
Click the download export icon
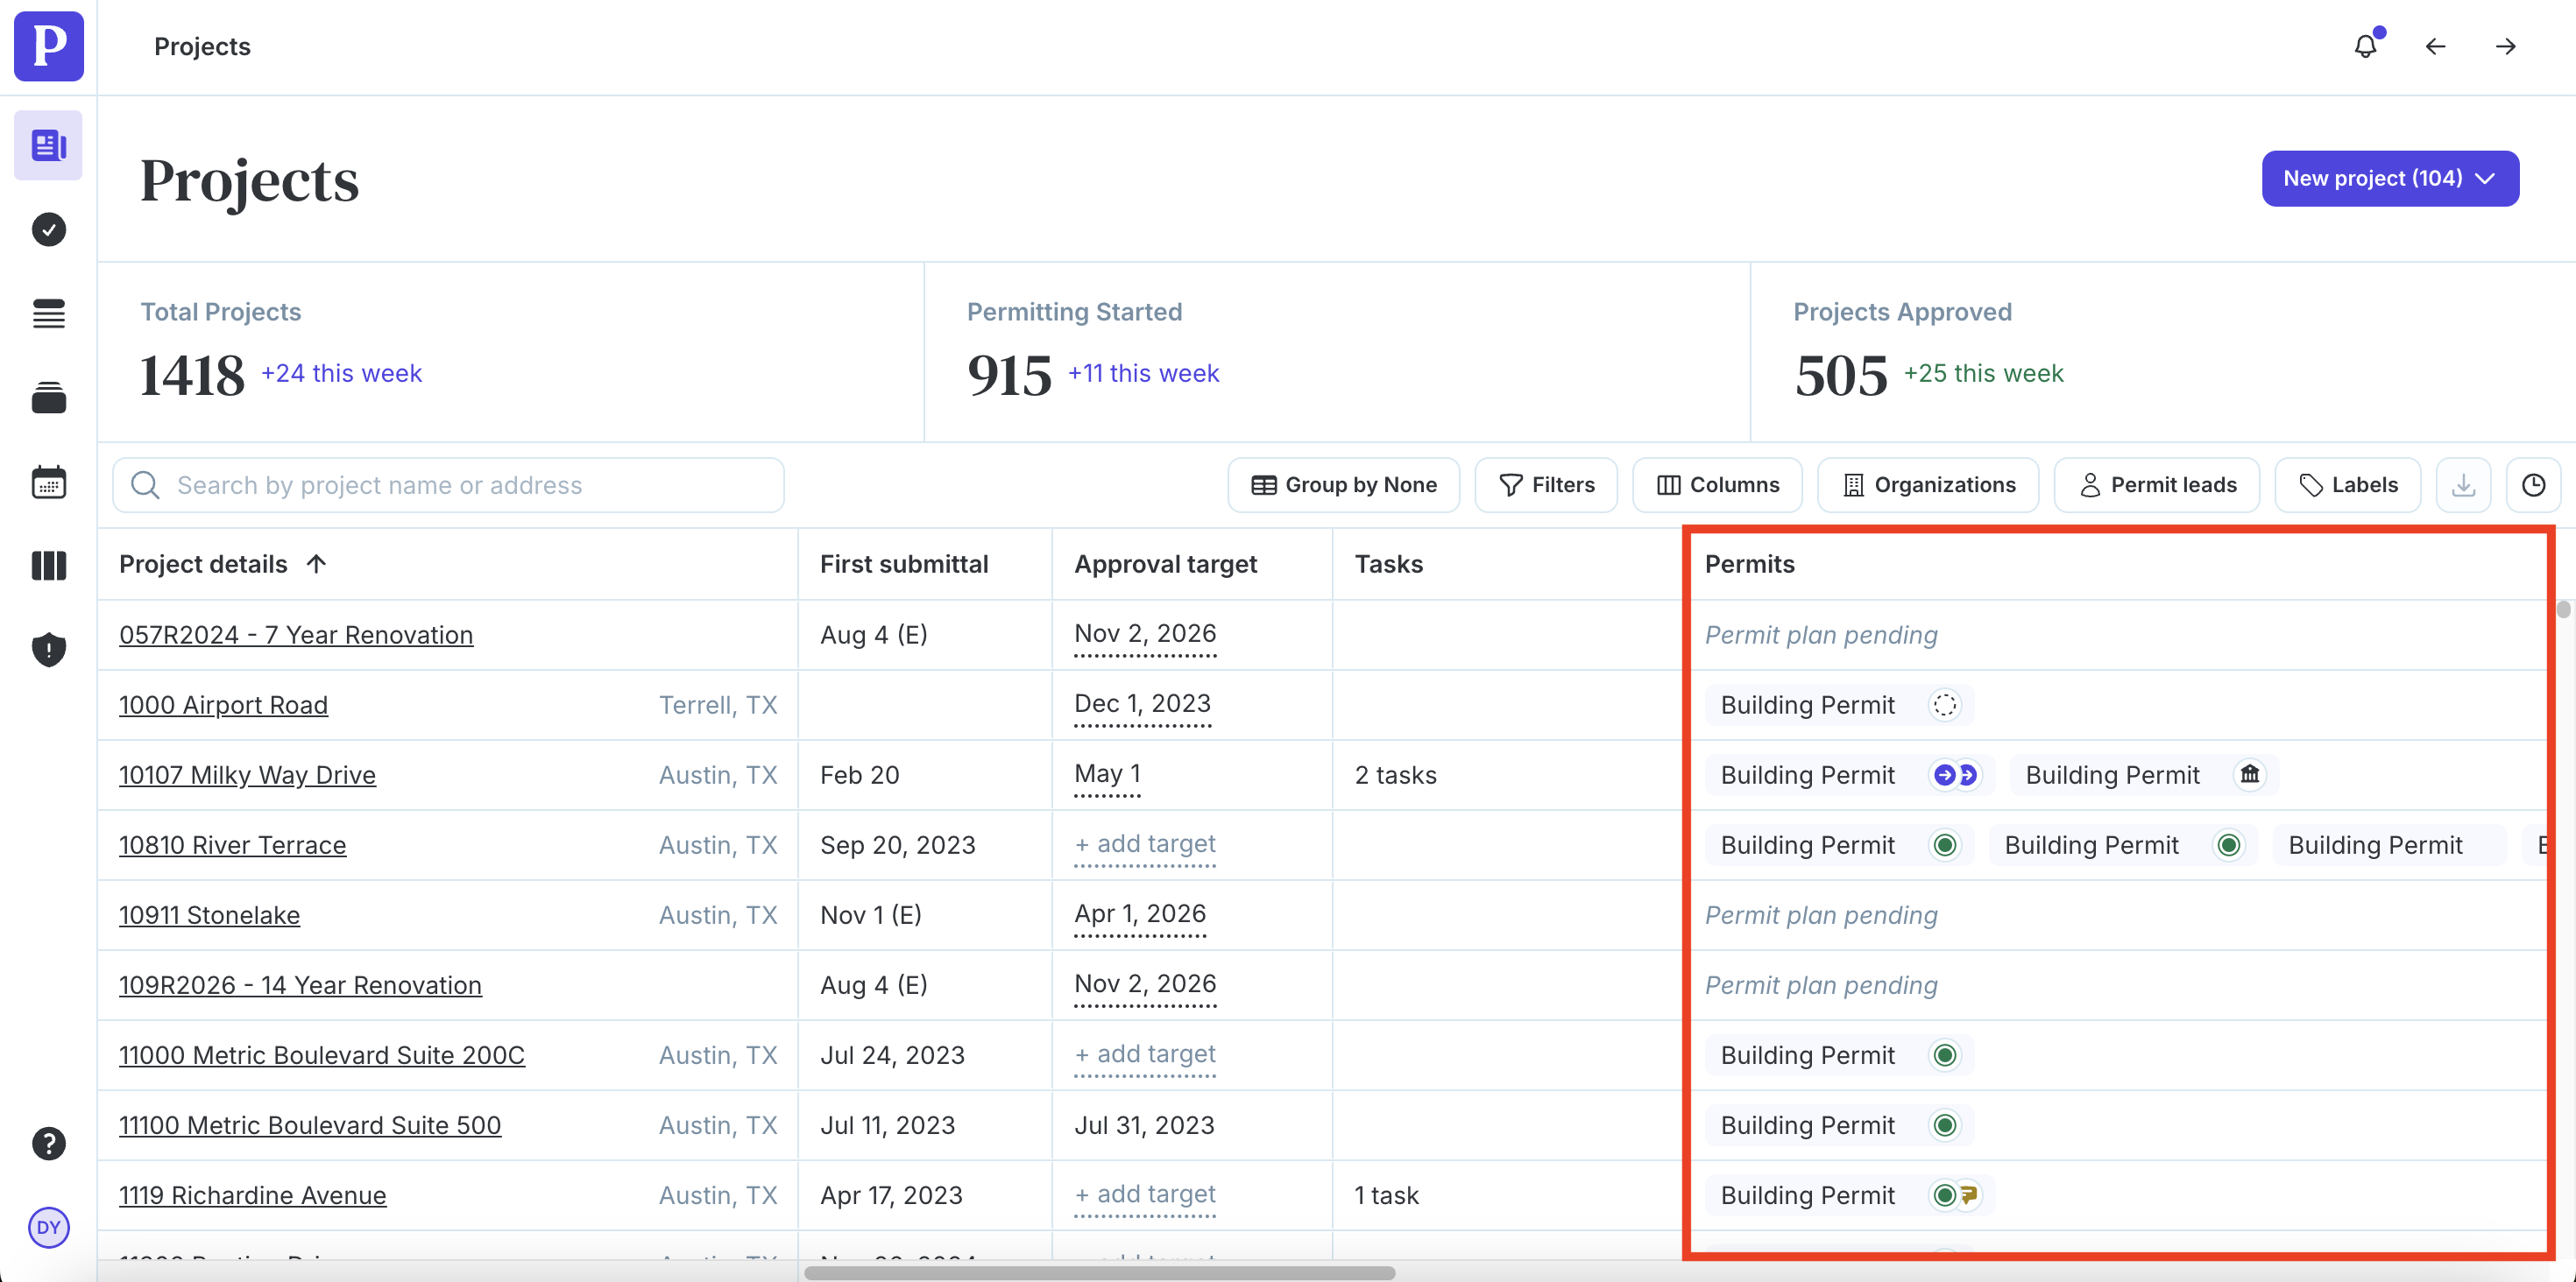pyautogui.click(x=2463, y=486)
